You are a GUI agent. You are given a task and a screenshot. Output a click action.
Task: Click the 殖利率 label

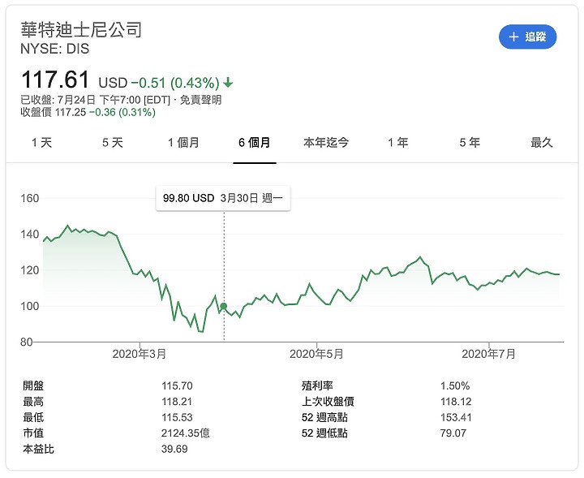(x=317, y=385)
